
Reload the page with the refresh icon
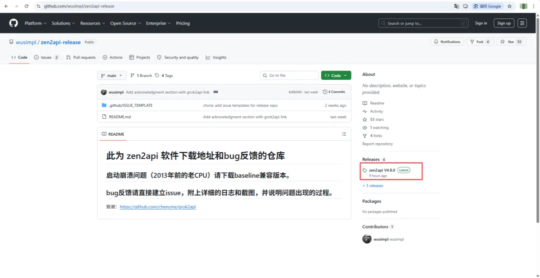click(x=26, y=6)
